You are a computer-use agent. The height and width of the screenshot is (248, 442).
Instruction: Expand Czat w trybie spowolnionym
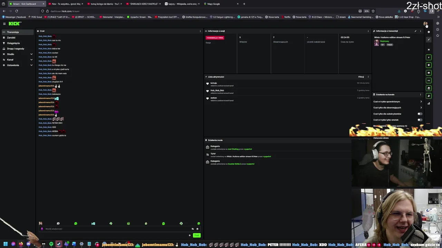pos(397,102)
